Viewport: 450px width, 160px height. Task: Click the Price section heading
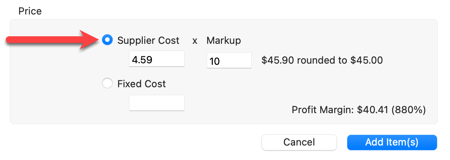pos(30,11)
